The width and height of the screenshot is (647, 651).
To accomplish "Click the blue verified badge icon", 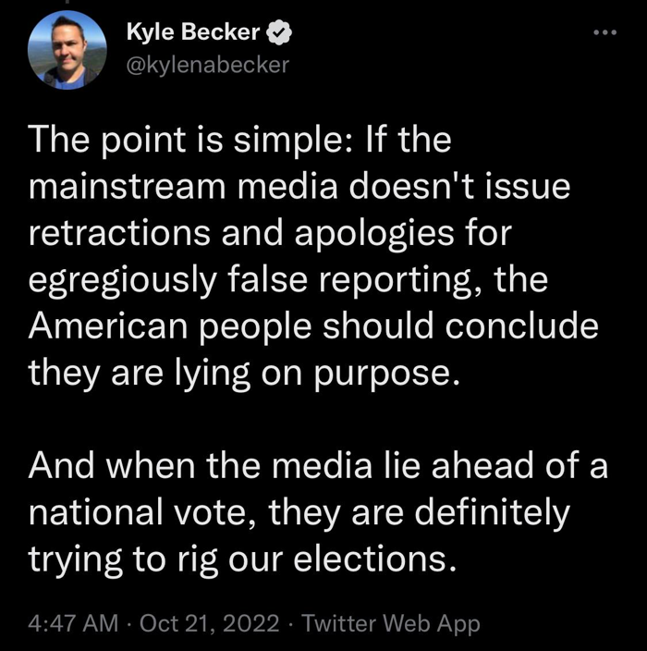I will [278, 33].
